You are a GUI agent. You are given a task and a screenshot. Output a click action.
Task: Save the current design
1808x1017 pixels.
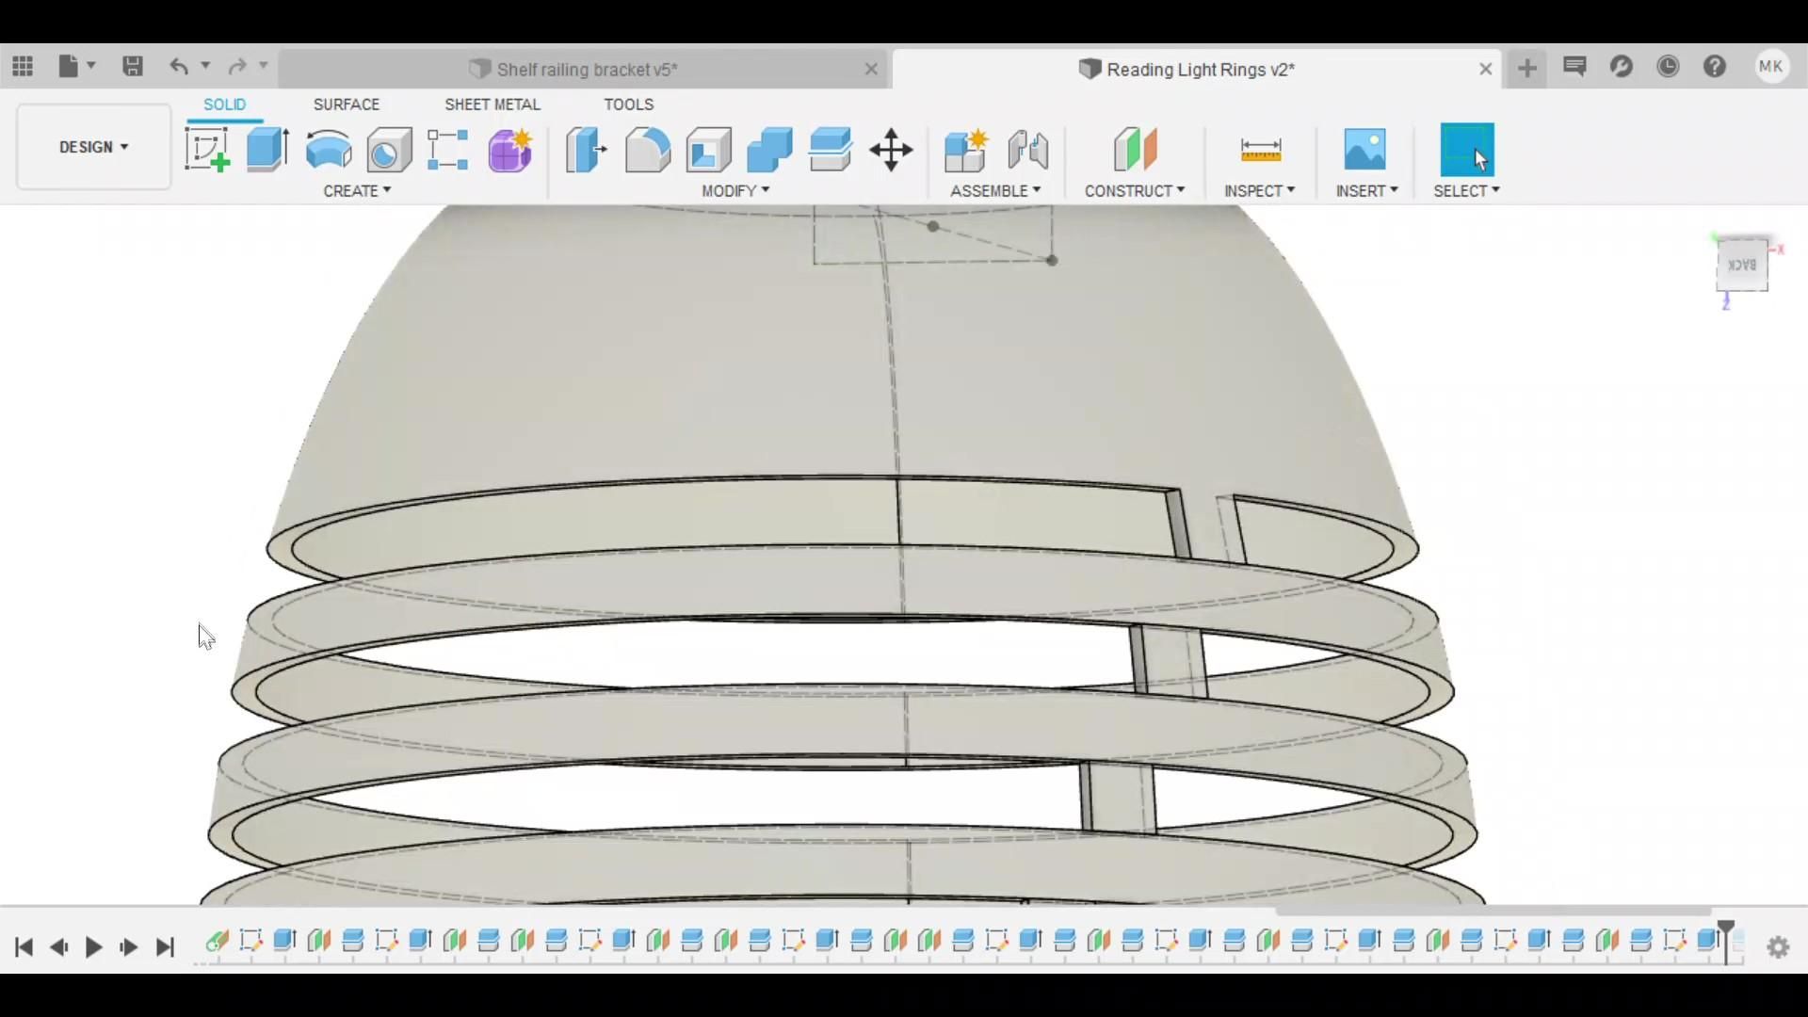tap(133, 66)
